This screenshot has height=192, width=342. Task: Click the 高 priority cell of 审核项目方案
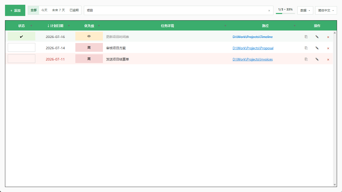click(x=89, y=47)
